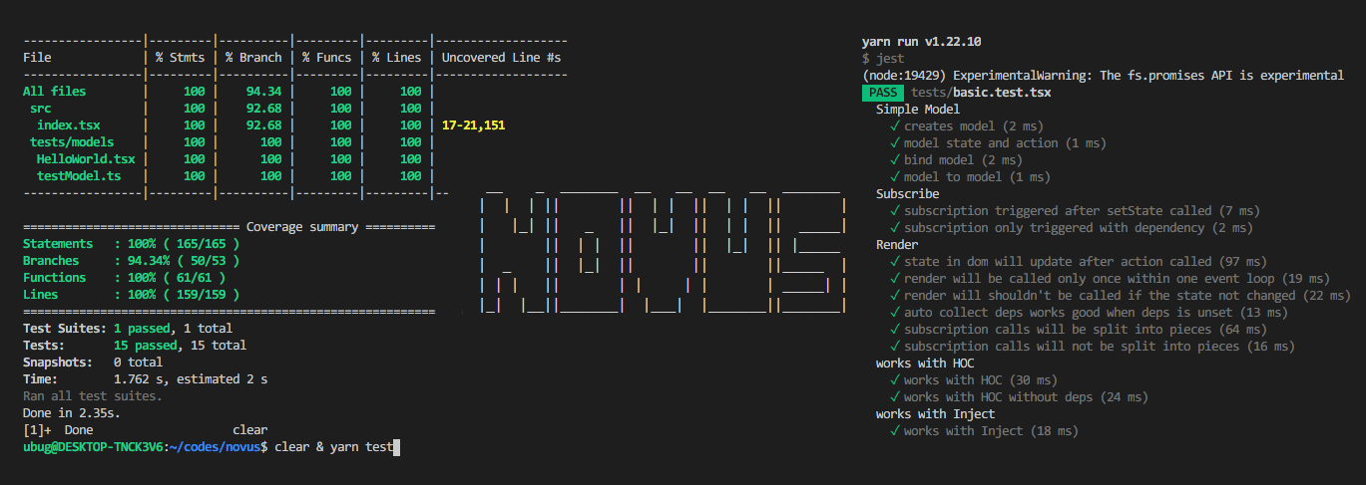Select 'index.tsx' in the coverage table
This screenshot has height=485, width=1366.
tap(69, 125)
